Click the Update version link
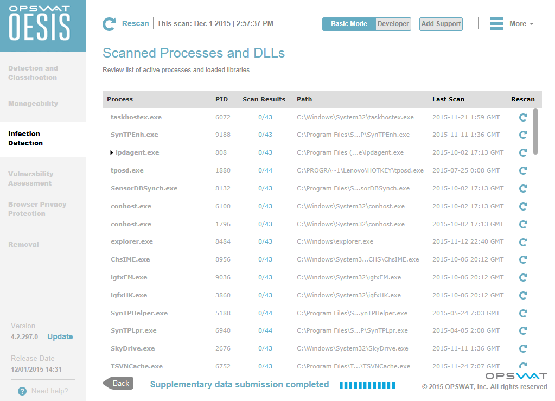Screen dimensions: 555x401 [60, 336]
